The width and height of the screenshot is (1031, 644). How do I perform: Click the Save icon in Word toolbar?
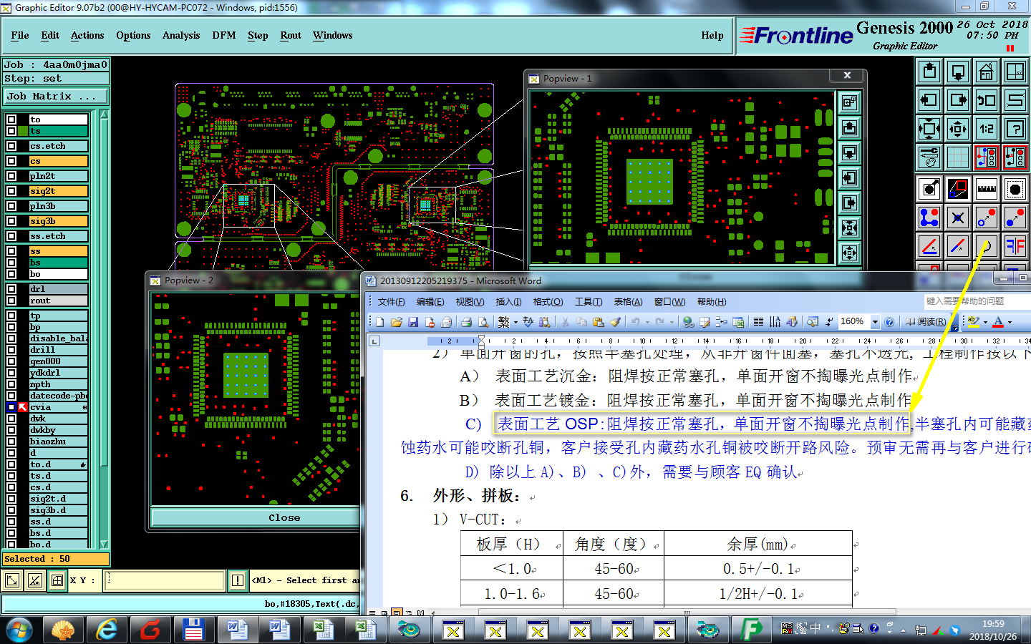tap(413, 322)
